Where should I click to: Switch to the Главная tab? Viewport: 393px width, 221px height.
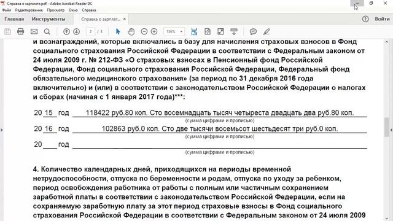pyautogui.click(x=14, y=19)
